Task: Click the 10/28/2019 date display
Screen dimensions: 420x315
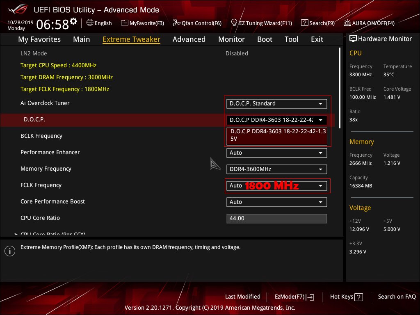Action: pyautogui.click(x=21, y=23)
